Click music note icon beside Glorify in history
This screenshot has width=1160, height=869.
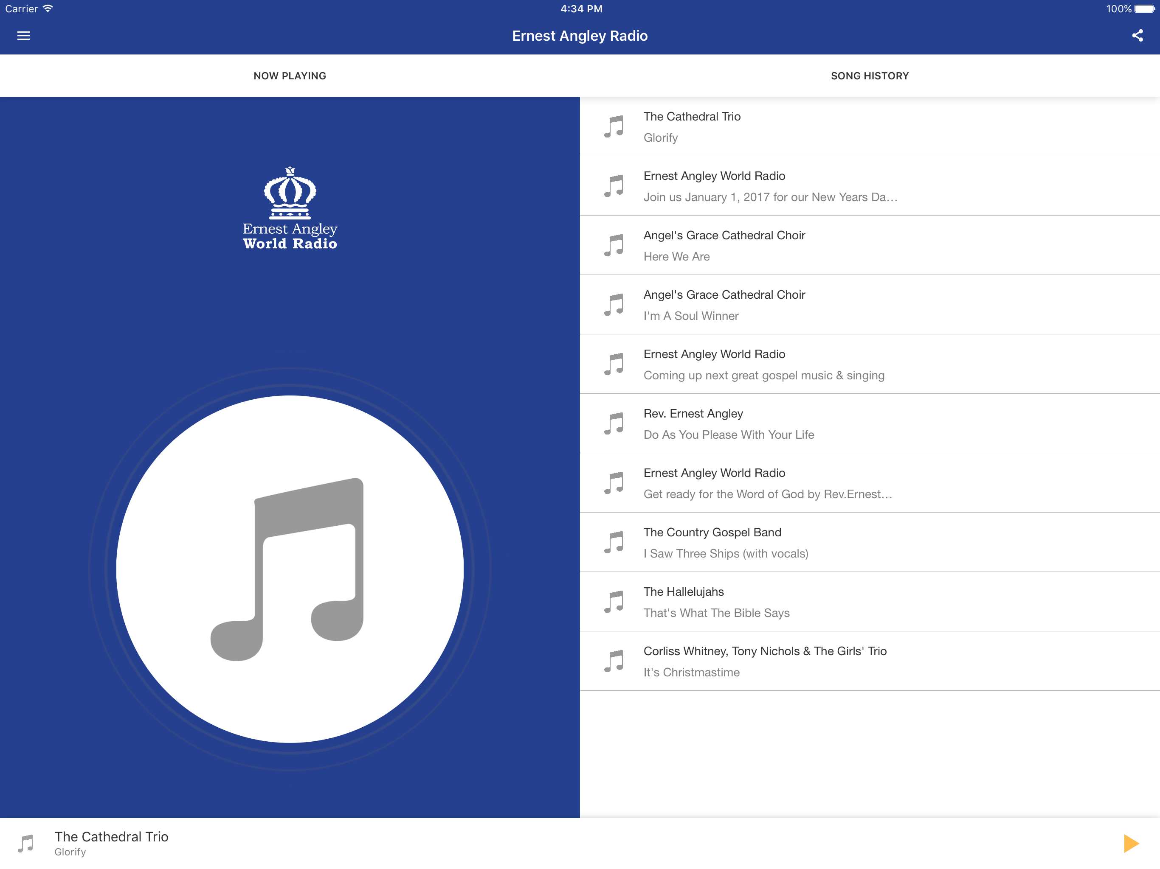(614, 127)
